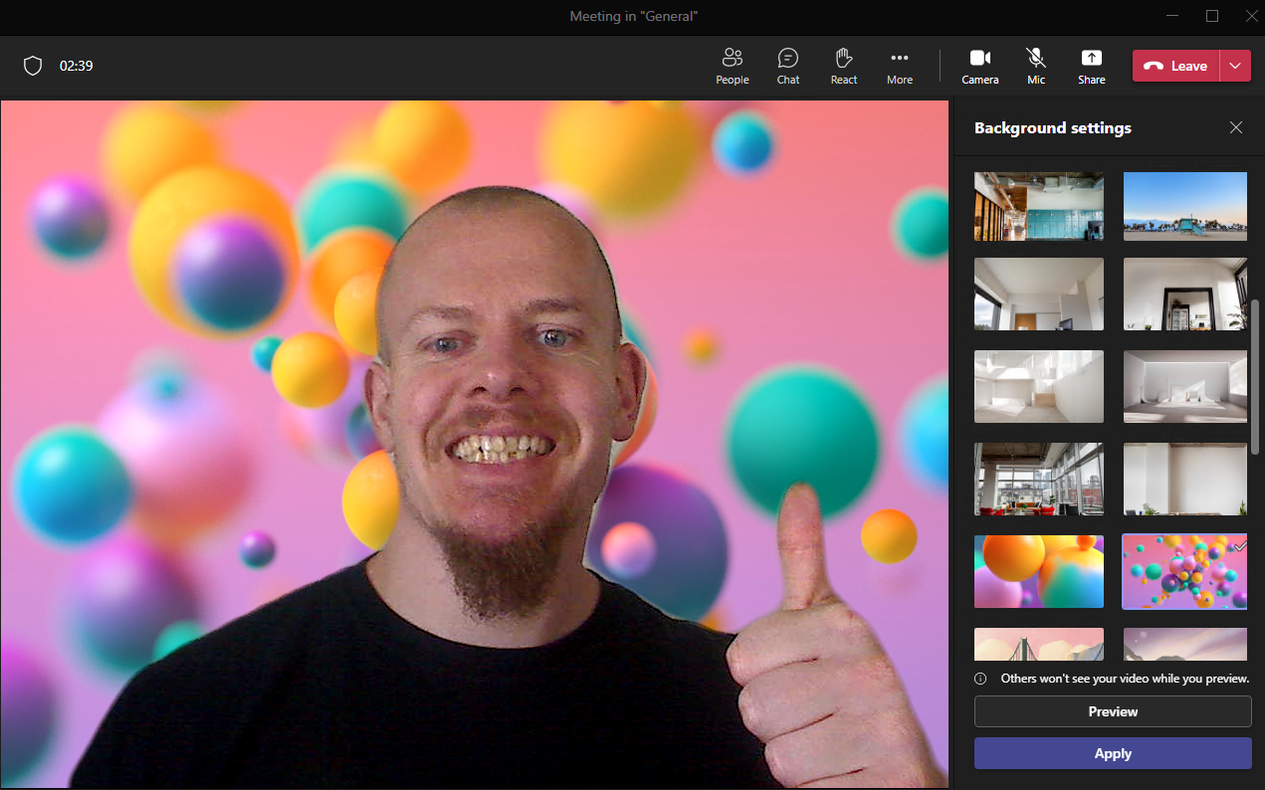This screenshot has height=790, width=1265.
Task: Expand the Leave options dropdown arrow
Action: (x=1235, y=66)
